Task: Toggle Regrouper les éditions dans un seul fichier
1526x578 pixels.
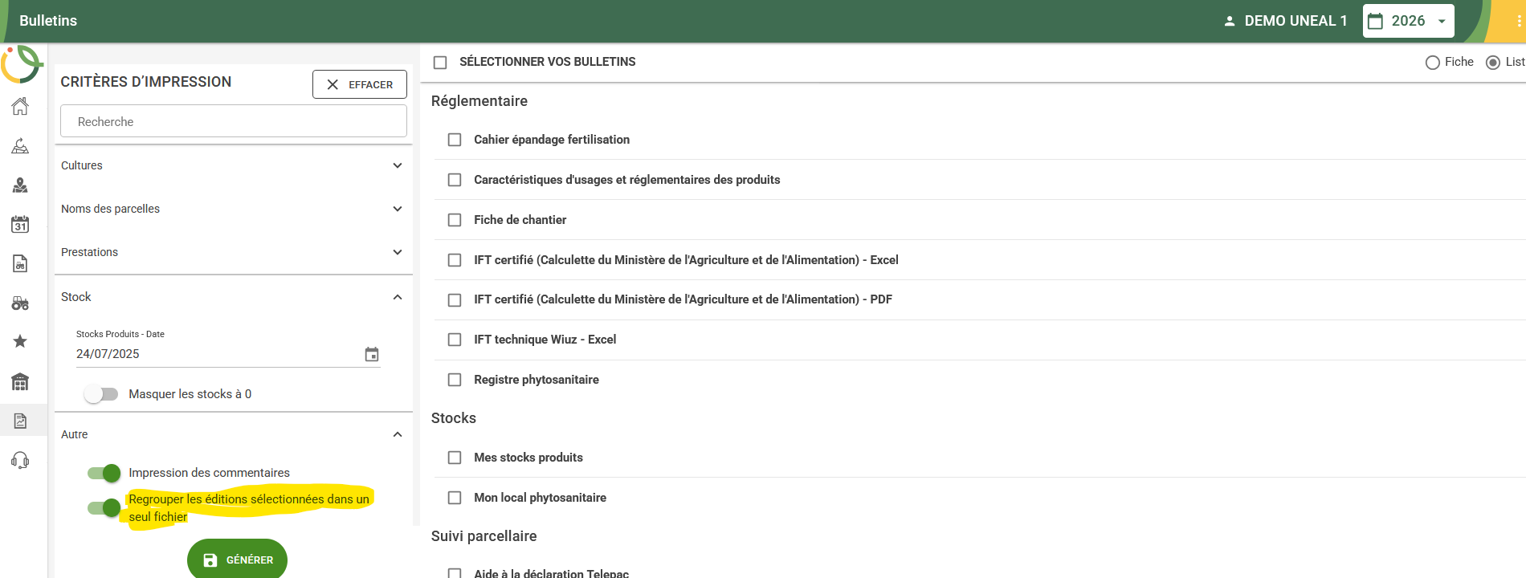Action: [104, 507]
